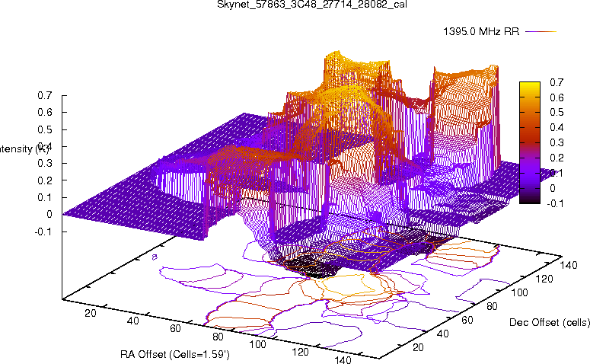Screen dimensions: 590x364
Task: Click the 60 tick on the RA Offset axis
Action: click(x=175, y=328)
